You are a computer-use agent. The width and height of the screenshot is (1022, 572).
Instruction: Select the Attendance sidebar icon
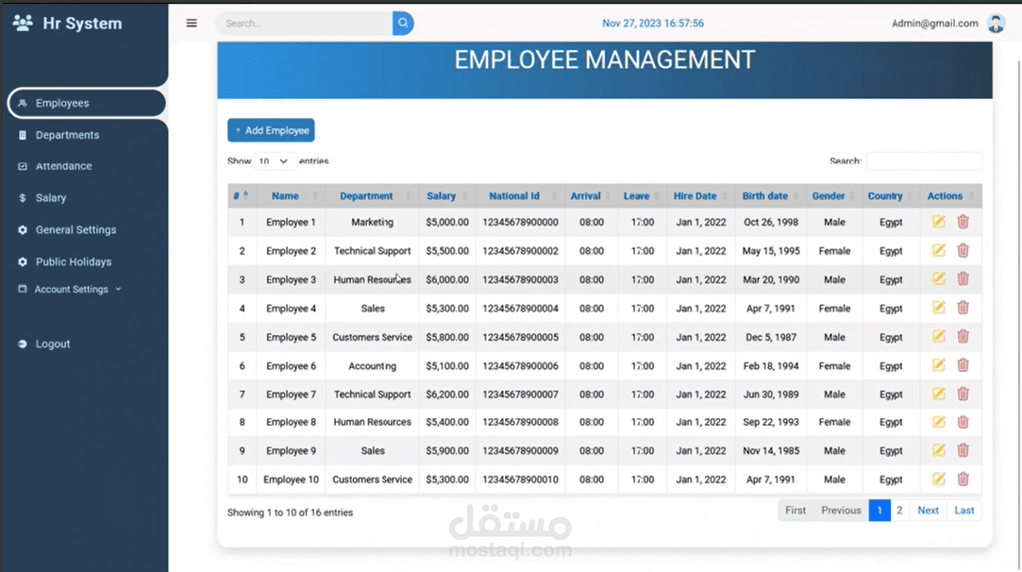pyautogui.click(x=22, y=165)
